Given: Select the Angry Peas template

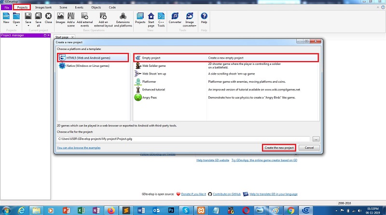Looking at the screenshot, I should (x=226, y=98).
